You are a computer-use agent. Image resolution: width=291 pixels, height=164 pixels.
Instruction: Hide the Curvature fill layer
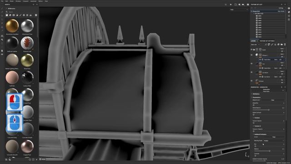pyautogui.click(x=251, y=72)
